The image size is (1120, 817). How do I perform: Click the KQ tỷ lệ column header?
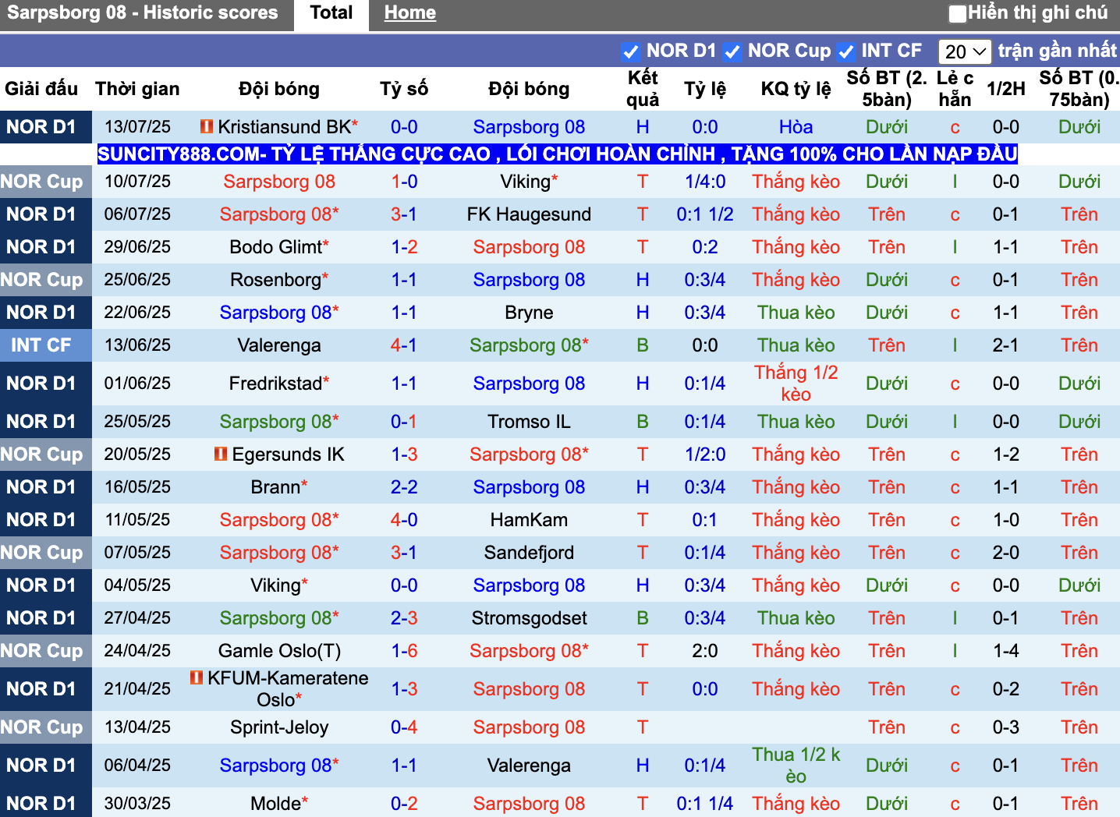pyautogui.click(x=796, y=89)
